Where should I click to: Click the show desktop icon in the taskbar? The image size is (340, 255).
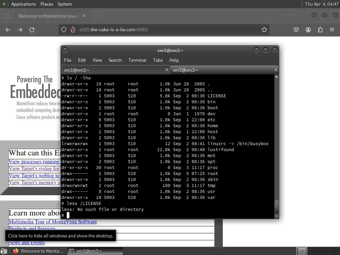point(4,251)
